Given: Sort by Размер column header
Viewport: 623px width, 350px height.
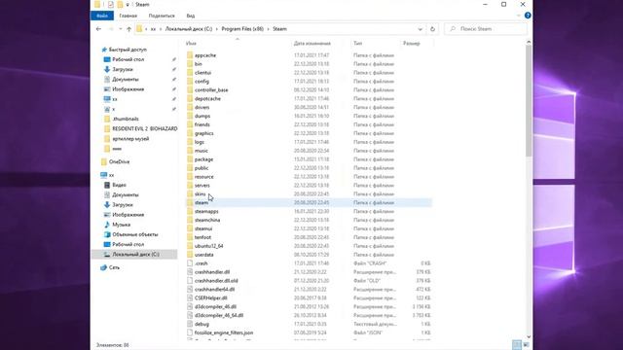Looking at the screenshot, I should coord(411,43).
